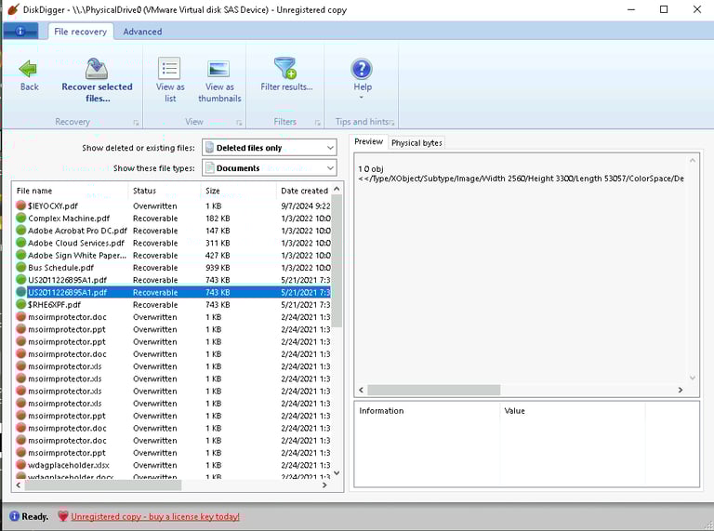The image size is (714, 531).
Task: Open the Filters group dialog launcher
Action: click(x=317, y=123)
